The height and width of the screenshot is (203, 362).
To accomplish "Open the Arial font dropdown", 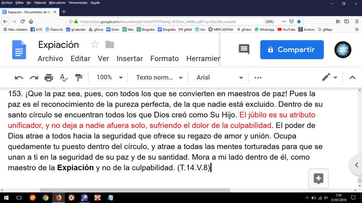I will pyautogui.click(x=219, y=77).
